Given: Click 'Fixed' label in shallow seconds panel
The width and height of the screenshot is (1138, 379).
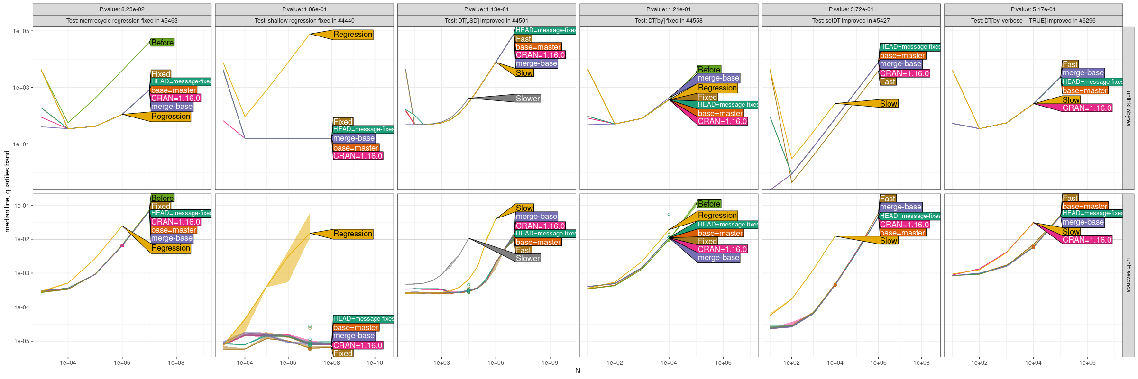Looking at the screenshot, I should point(343,353).
